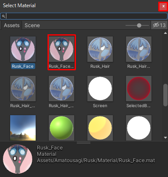Pick the sky landscape skybox material
Viewport: 168px width, 177px height.
point(23,128)
